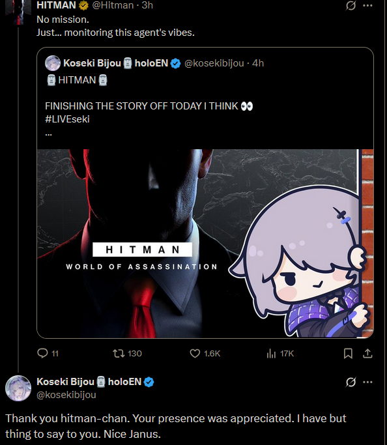Open the HITMAN display name profile
Viewport: 387px width, 445px height.
point(56,5)
